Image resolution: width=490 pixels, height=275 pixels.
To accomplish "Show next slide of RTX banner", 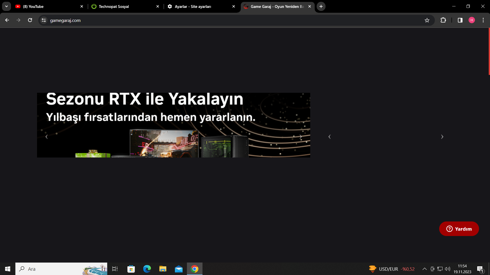I will pos(301,137).
